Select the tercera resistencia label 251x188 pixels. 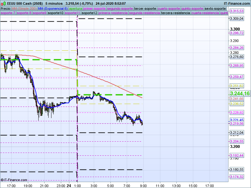[x=175, y=13]
